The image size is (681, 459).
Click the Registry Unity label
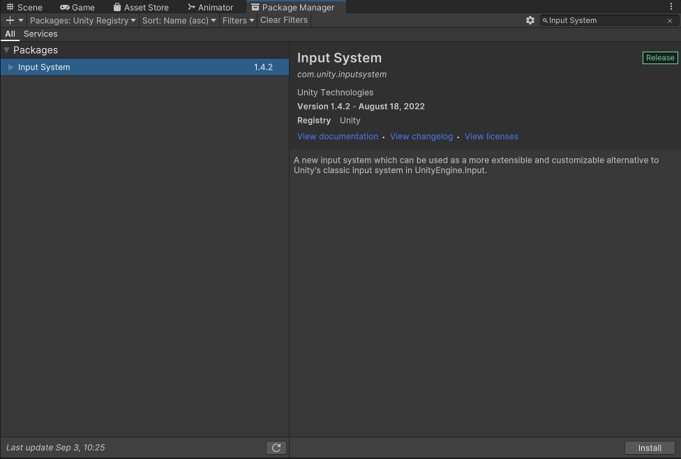(x=329, y=120)
